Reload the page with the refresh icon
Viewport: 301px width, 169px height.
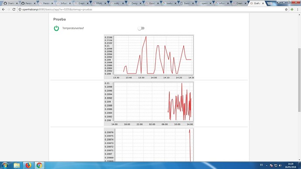pyautogui.click(x=14, y=10)
